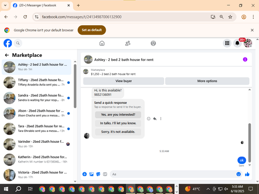The image size is (259, 194).
Task: Choose a sticker in the composer
Action: (98, 174)
